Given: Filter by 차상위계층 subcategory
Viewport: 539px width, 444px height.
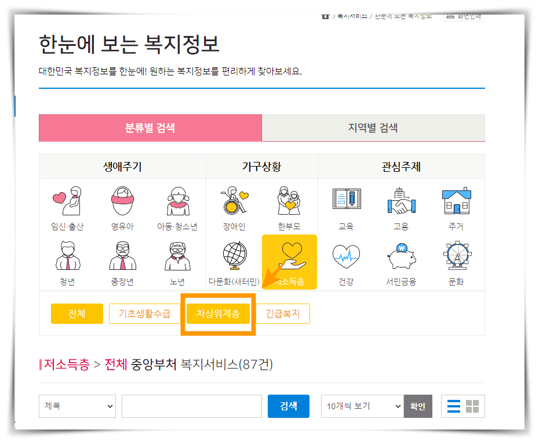Looking at the screenshot, I should [x=218, y=313].
